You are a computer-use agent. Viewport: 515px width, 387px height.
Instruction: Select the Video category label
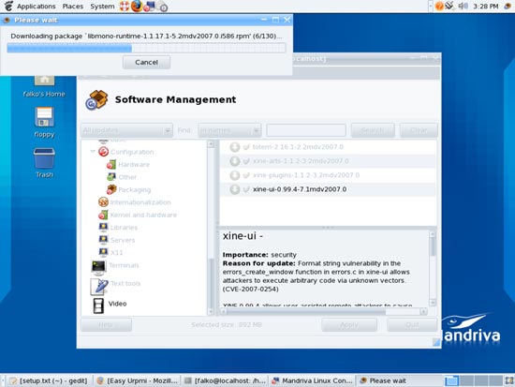pos(118,304)
